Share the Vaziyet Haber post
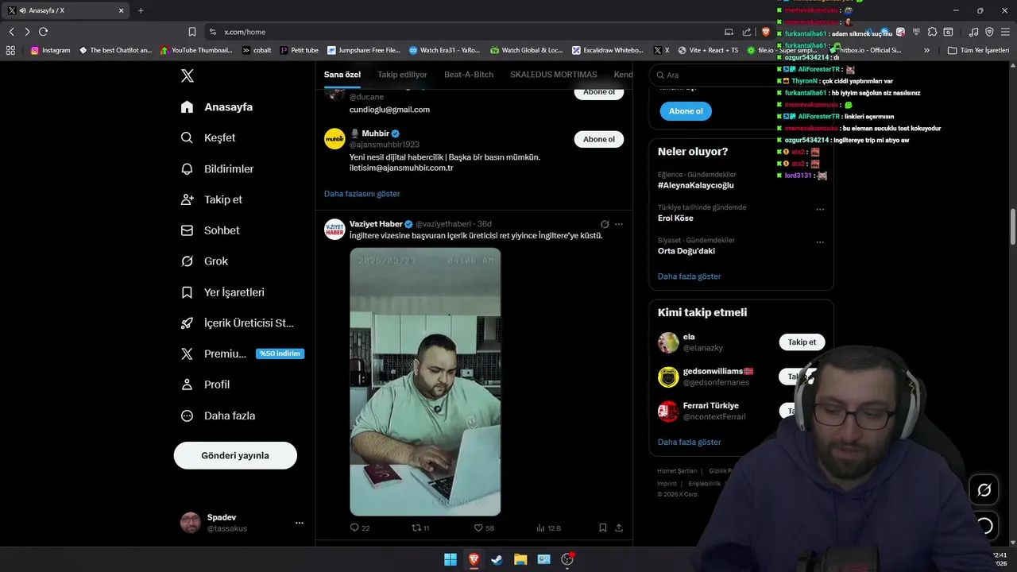This screenshot has height=572, width=1017. coord(619,528)
